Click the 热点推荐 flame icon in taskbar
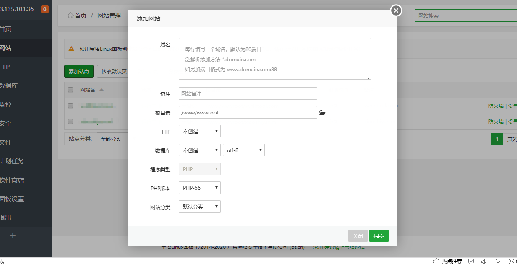Image resolution: width=517 pixels, height=264 pixels. pos(436,261)
